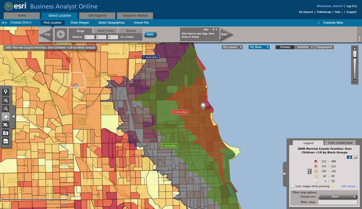Export map with the PDF icon
The height and width of the screenshot is (209, 362).
pos(6,141)
